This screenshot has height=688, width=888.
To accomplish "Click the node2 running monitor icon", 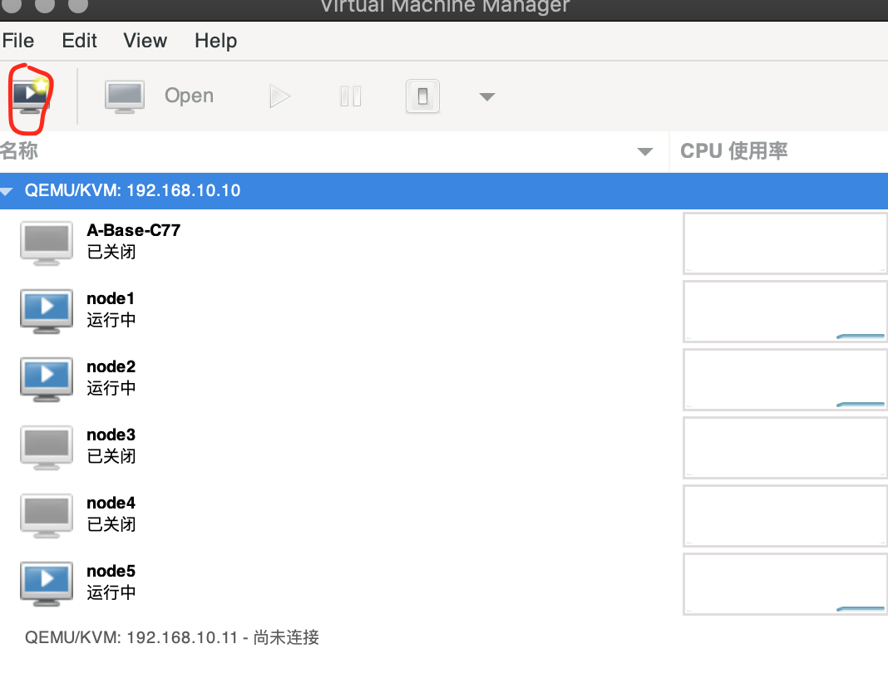I will coord(47,379).
